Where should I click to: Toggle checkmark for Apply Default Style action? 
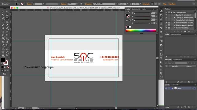click(166, 20)
